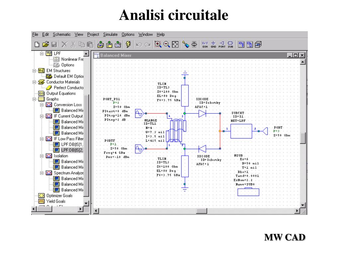Click the Open project folder icon

point(45,44)
